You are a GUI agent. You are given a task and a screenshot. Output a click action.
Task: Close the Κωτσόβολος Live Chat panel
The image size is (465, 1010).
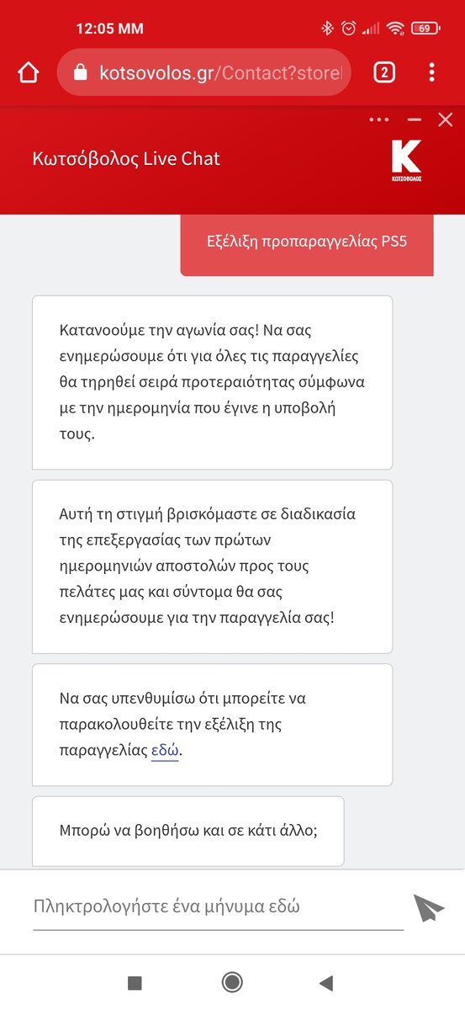(x=446, y=120)
